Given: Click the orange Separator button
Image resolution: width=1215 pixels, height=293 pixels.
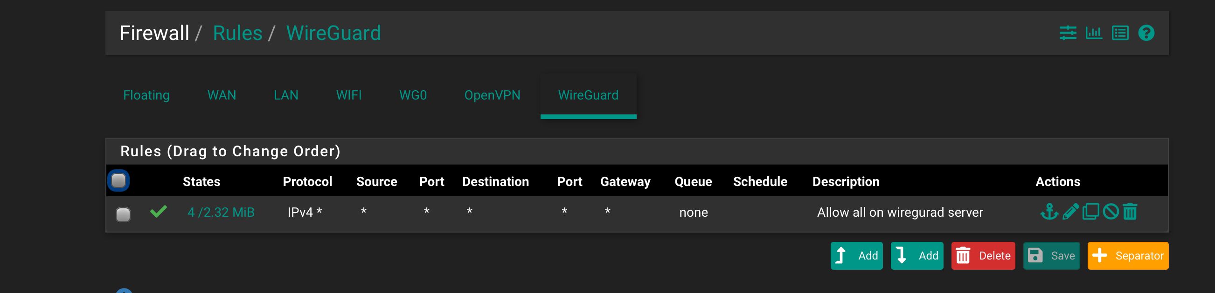Looking at the screenshot, I should point(1128,256).
